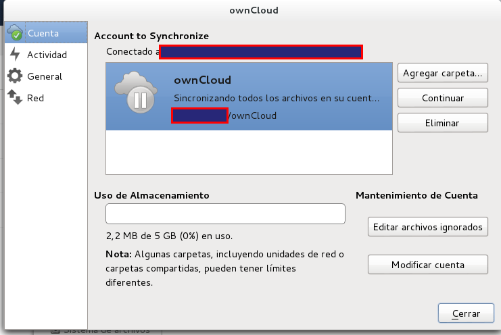The image size is (501, 335).
Task: Click the '2,2 MB de 5 GB (0%) en uso.' text
Action: (169, 236)
